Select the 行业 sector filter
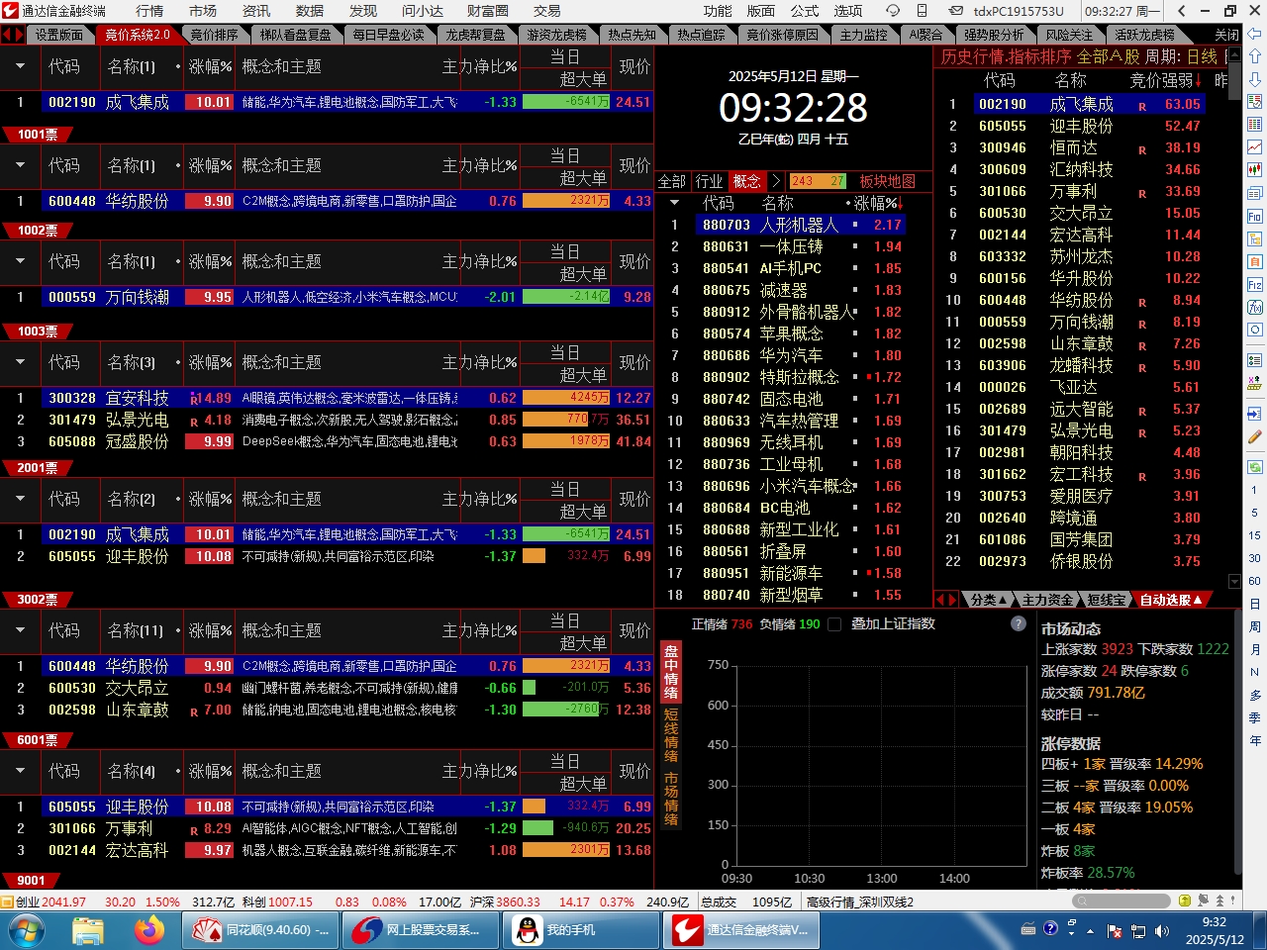 point(709,181)
